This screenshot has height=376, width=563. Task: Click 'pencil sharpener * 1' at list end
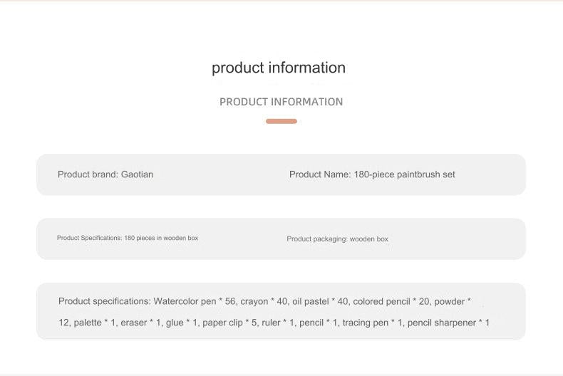coord(448,323)
